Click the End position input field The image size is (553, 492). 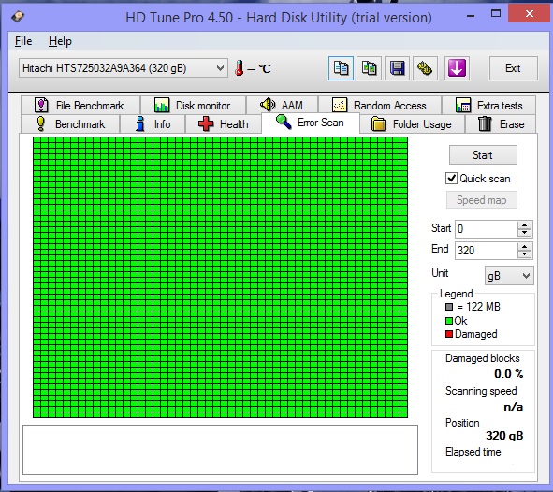(x=486, y=251)
